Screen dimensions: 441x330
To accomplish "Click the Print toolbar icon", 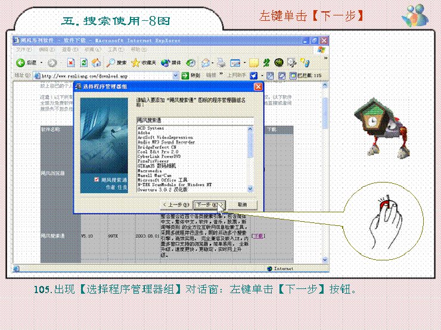I will [221, 62].
